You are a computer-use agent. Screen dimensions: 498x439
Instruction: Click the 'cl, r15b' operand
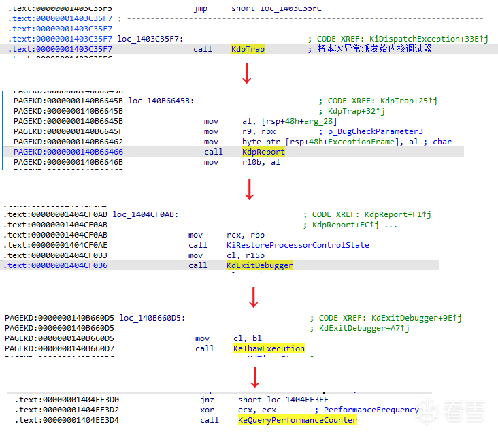(246, 255)
